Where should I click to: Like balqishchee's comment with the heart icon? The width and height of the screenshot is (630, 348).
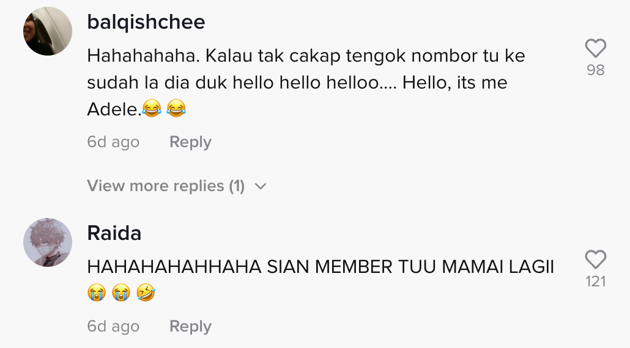coord(595,48)
